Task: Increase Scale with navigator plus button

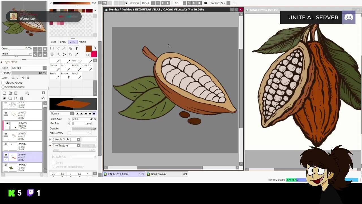Action: point(40,49)
